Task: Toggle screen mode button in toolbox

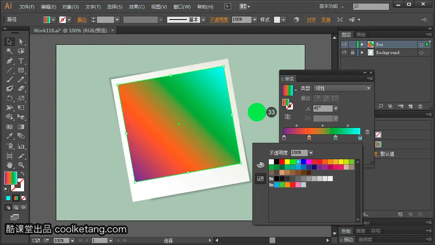Action: [x=15, y=217]
